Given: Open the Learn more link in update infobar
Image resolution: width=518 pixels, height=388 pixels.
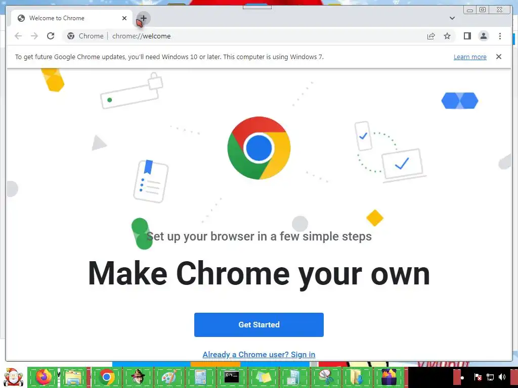Looking at the screenshot, I should point(470,57).
